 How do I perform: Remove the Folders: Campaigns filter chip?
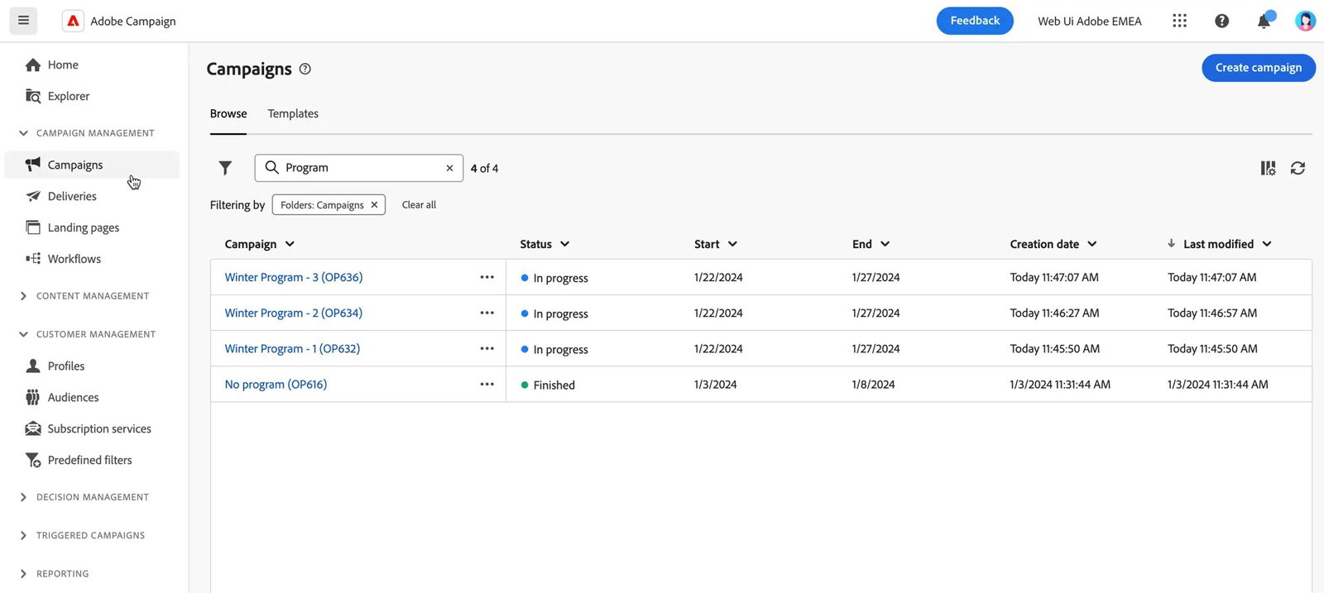[x=374, y=204]
